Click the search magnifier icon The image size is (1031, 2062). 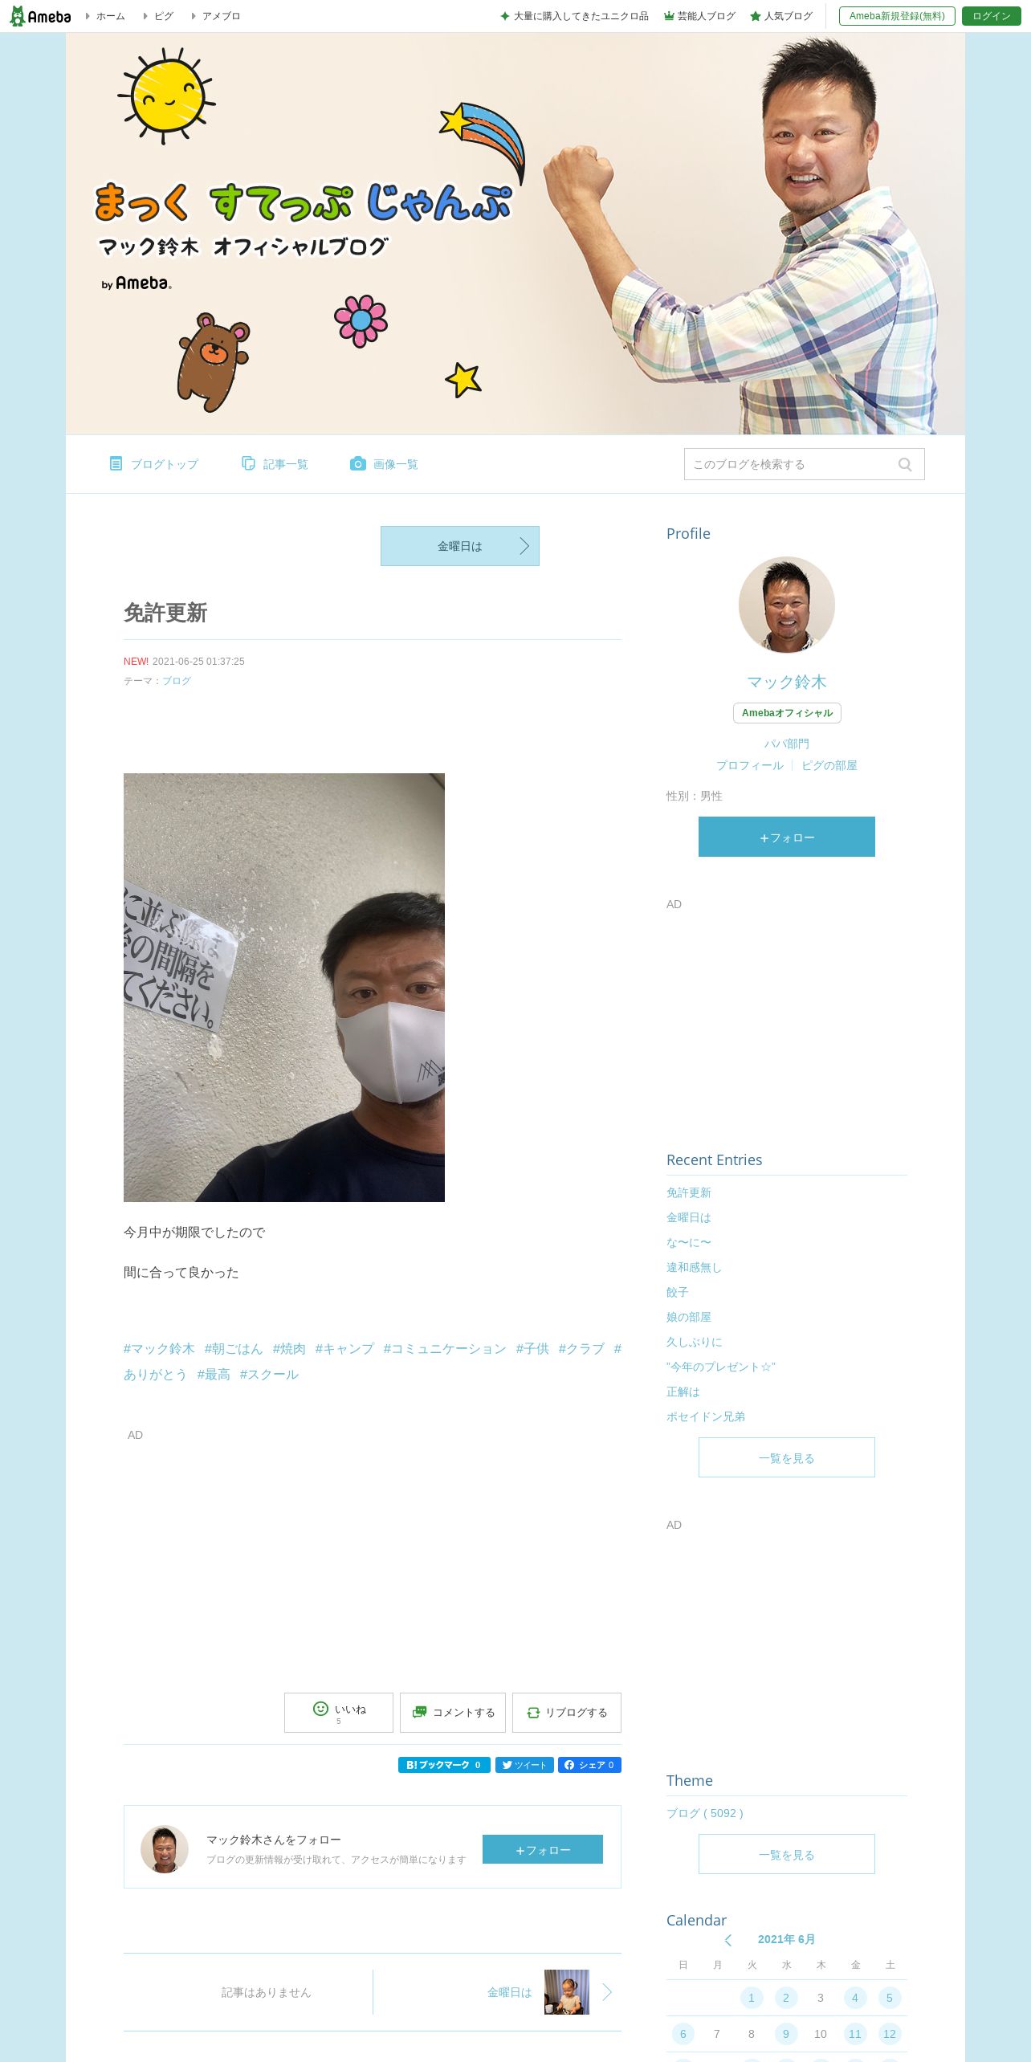905,465
